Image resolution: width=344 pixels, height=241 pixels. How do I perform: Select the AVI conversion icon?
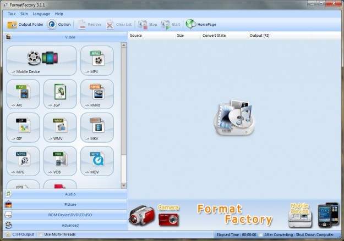(x=23, y=94)
